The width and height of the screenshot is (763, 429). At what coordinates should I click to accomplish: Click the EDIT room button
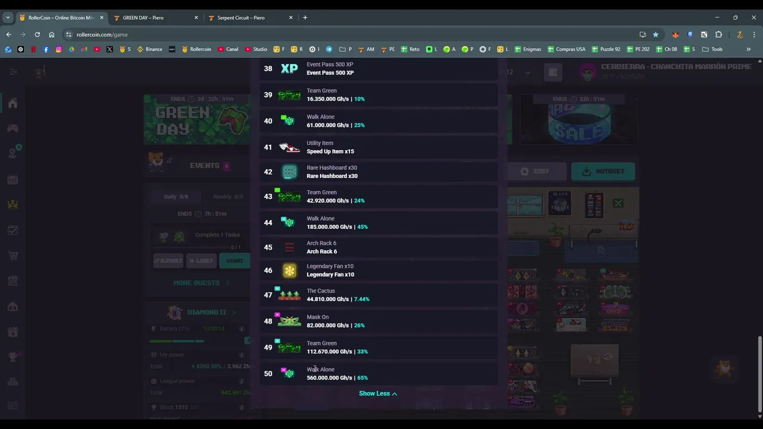[x=535, y=172]
